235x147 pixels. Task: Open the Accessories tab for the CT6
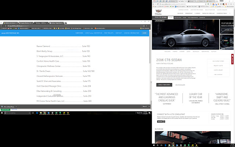tap(202, 18)
